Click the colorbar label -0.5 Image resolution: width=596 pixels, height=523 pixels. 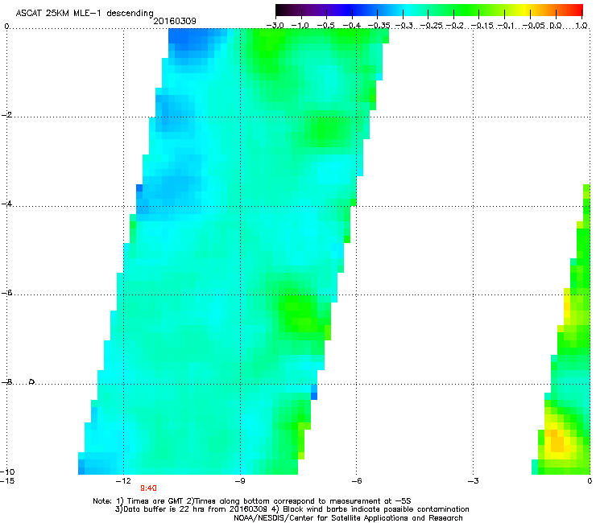(x=325, y=26)
